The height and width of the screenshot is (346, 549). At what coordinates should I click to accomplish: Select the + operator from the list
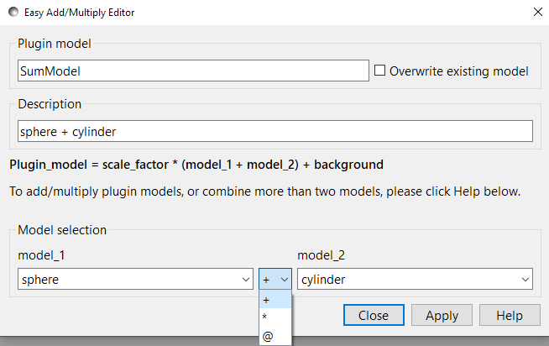point(274,300)
